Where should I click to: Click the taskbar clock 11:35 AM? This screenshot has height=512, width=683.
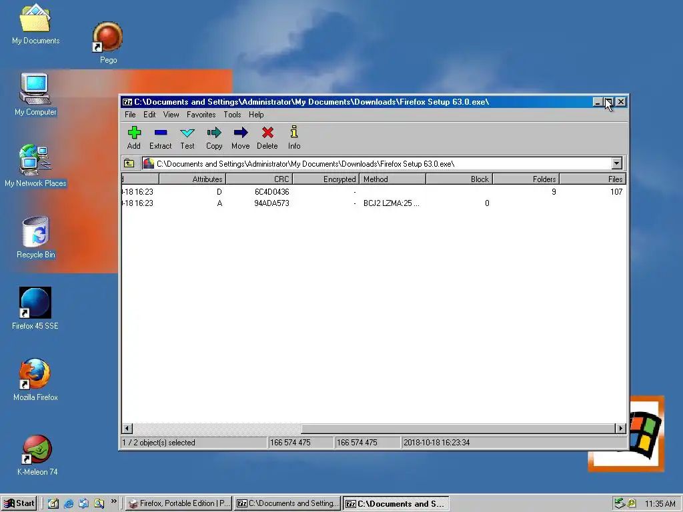tap(660, 504)
